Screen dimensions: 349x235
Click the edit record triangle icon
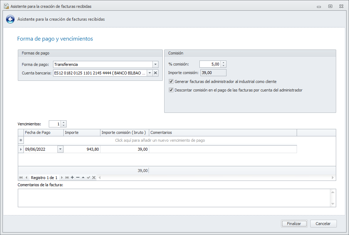click(83, 178)
